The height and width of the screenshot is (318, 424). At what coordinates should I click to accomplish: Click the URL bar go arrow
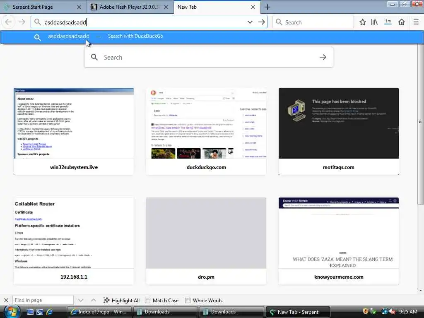click(x=262, y=22)
